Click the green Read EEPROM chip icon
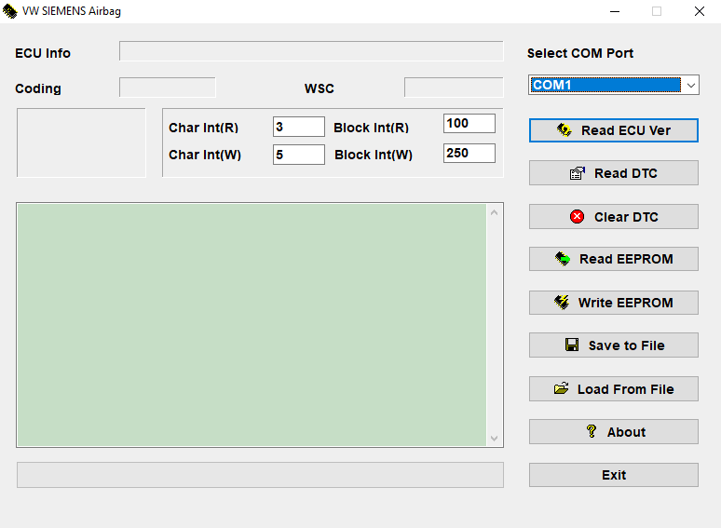721x528 pixels. coord(563,259)
